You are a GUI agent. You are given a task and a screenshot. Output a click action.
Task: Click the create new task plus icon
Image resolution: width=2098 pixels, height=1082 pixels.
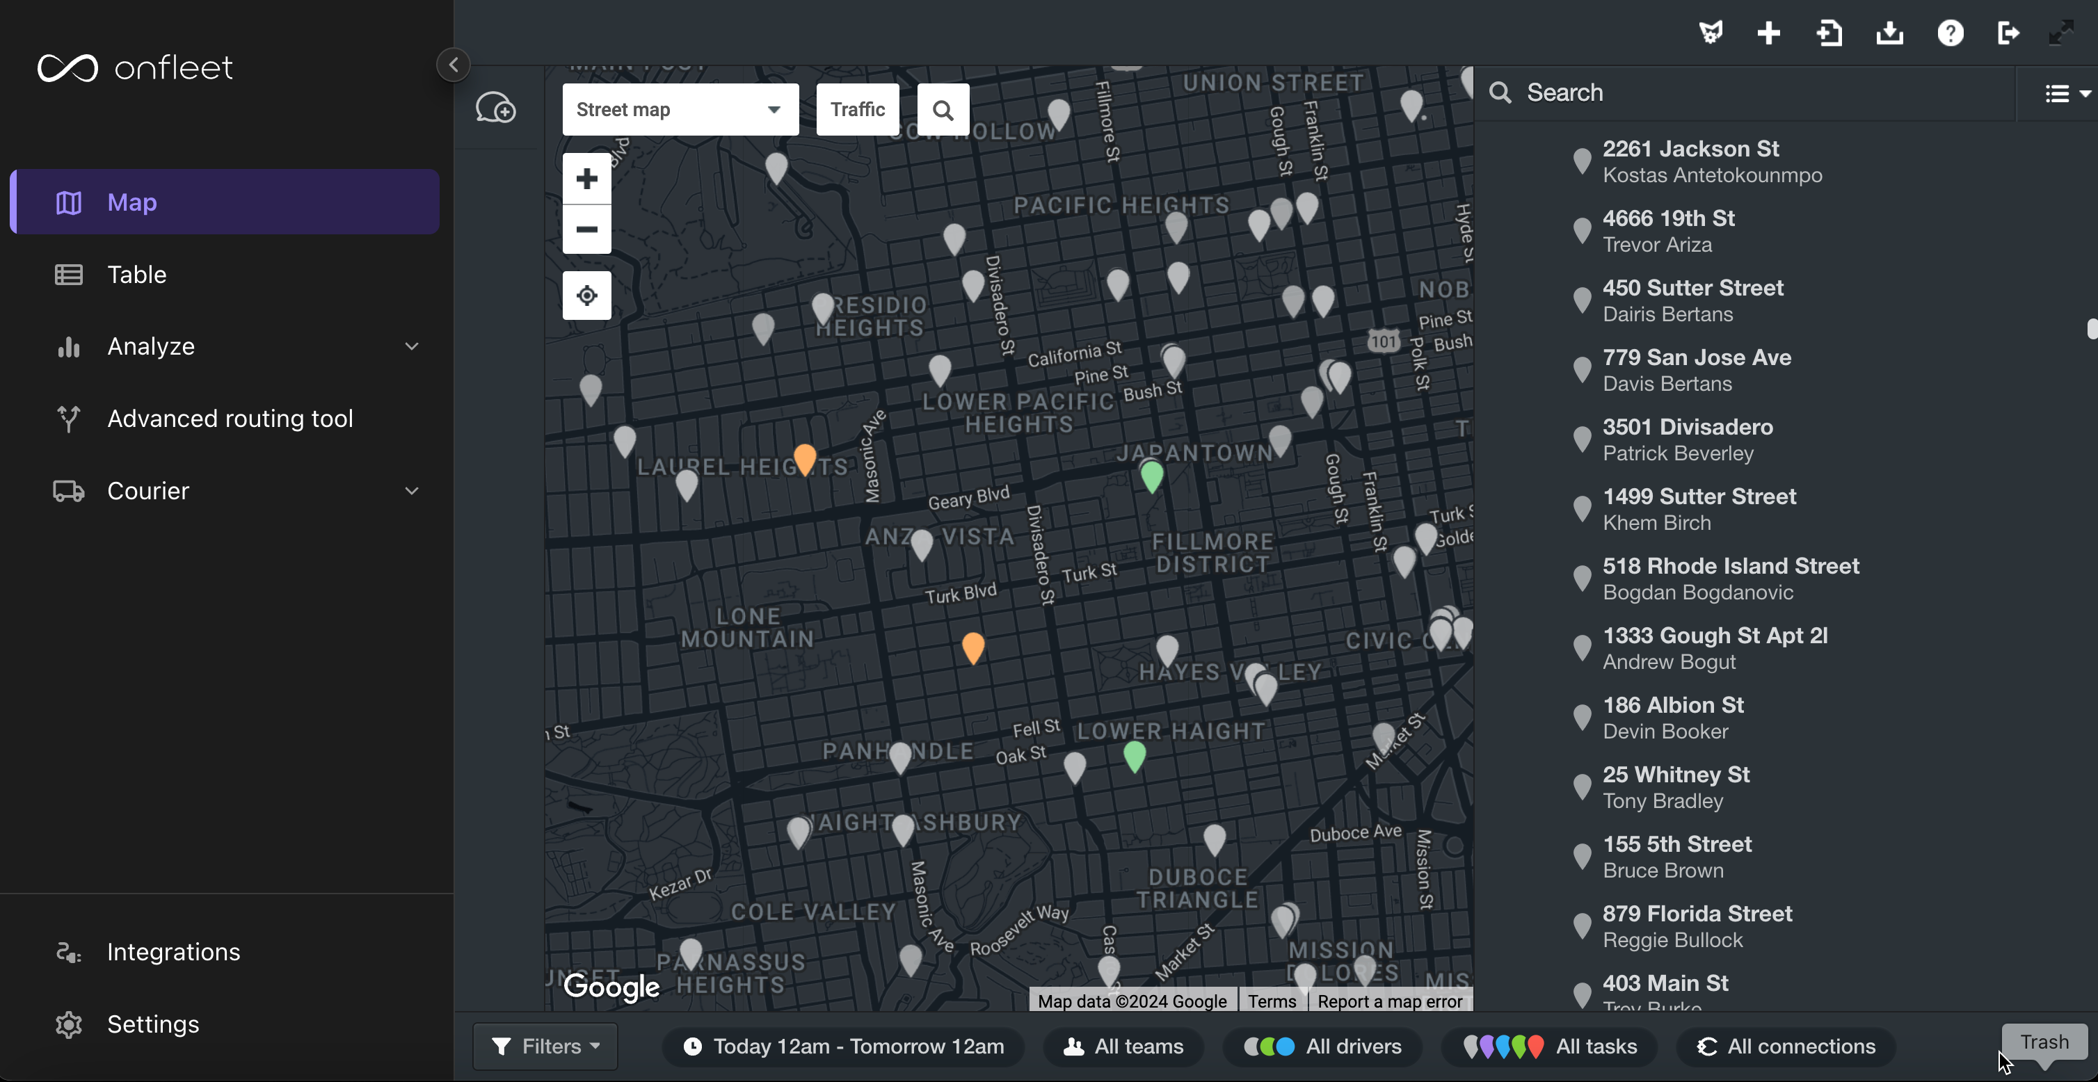coord(1769,33)
